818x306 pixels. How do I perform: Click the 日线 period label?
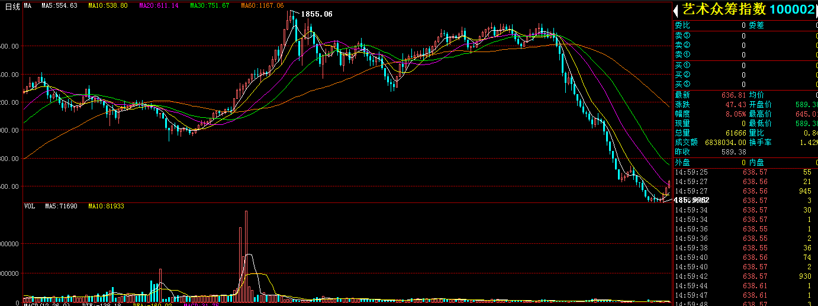(12, 5)
